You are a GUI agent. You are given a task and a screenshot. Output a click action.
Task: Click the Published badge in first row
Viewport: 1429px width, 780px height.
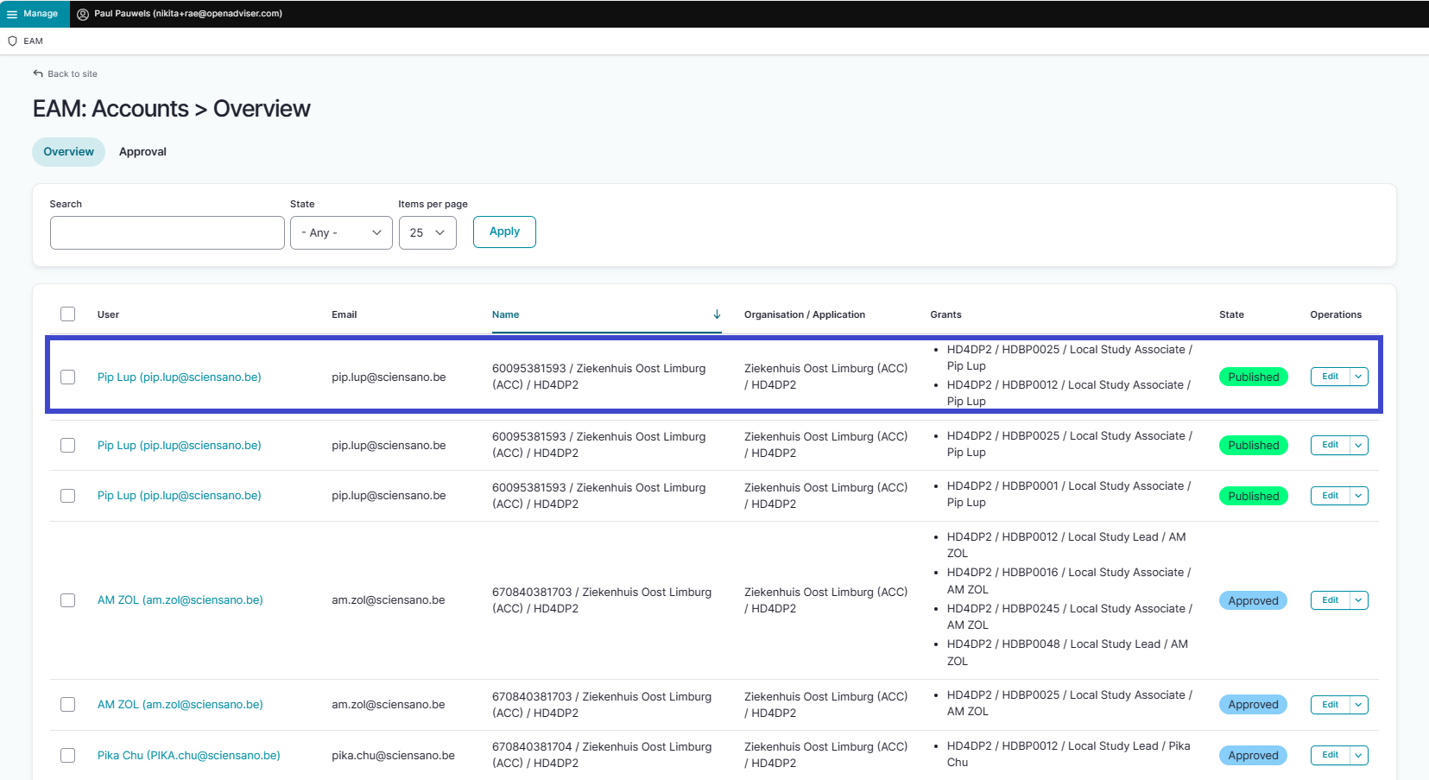point(1253,377)
